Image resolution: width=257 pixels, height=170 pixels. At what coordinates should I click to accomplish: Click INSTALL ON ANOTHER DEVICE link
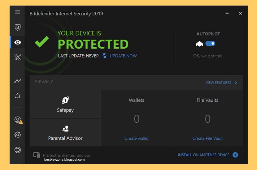203,155
